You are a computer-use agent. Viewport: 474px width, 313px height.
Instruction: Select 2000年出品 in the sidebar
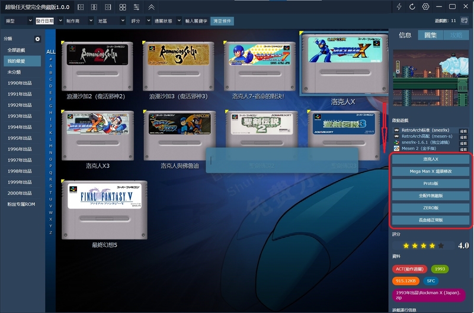click(22, 193)
